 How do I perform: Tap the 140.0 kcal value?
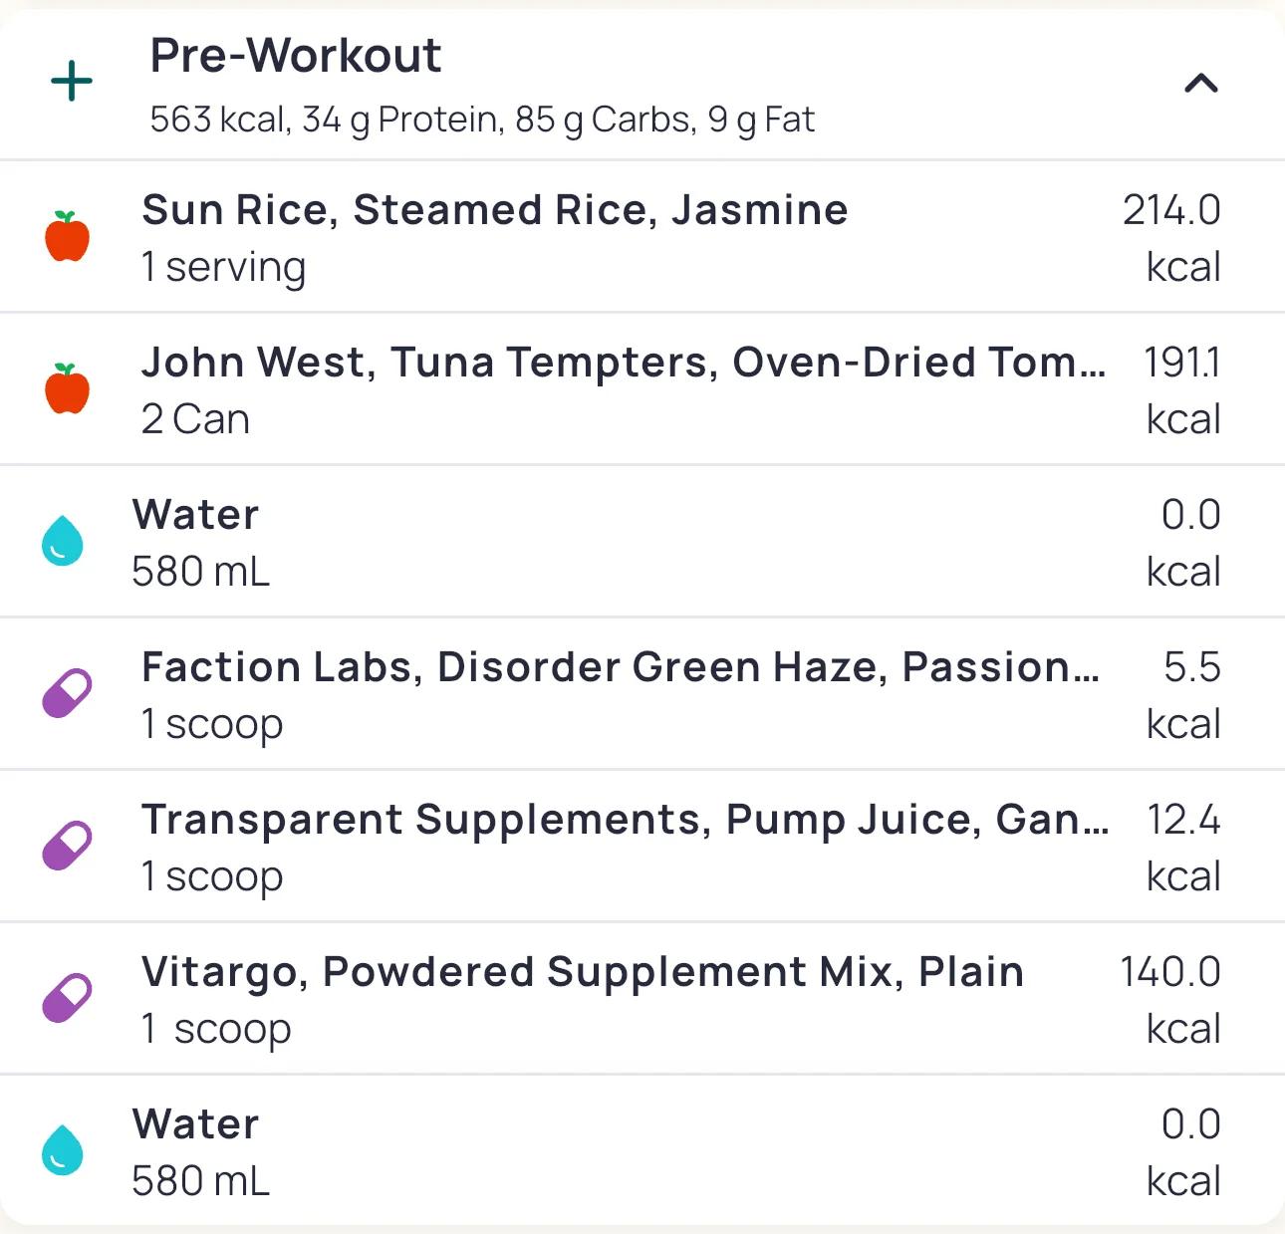(1170, 973)
